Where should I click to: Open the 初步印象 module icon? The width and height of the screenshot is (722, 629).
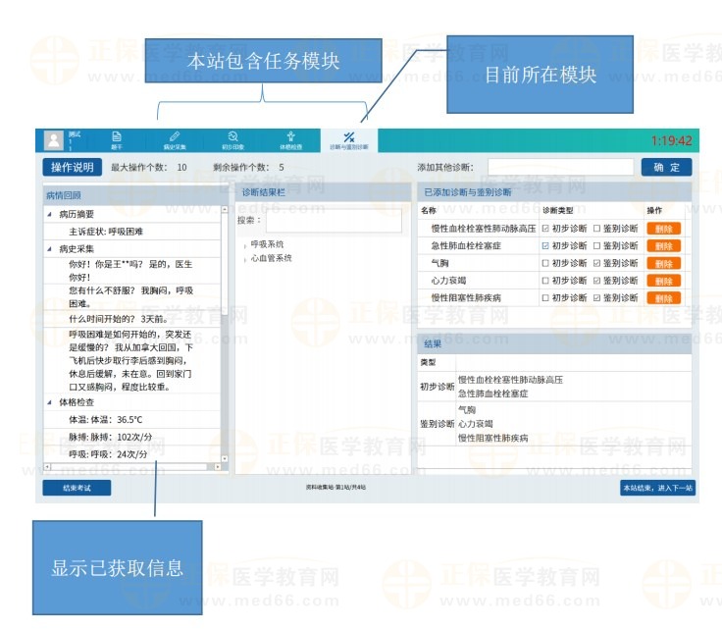[x=232, y=138]
